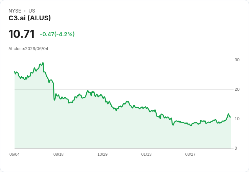Viewport: 249px width, 172px height.
Task: Click the -0.47(-4.2%) price change
Action: coord(57,34)
